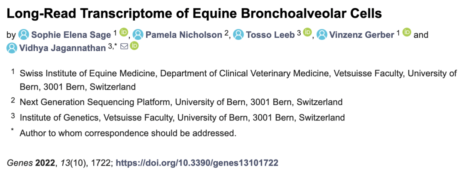
Task: Open Vinzenz Gerber's ORCID iD icon
Action: point(407,32)
